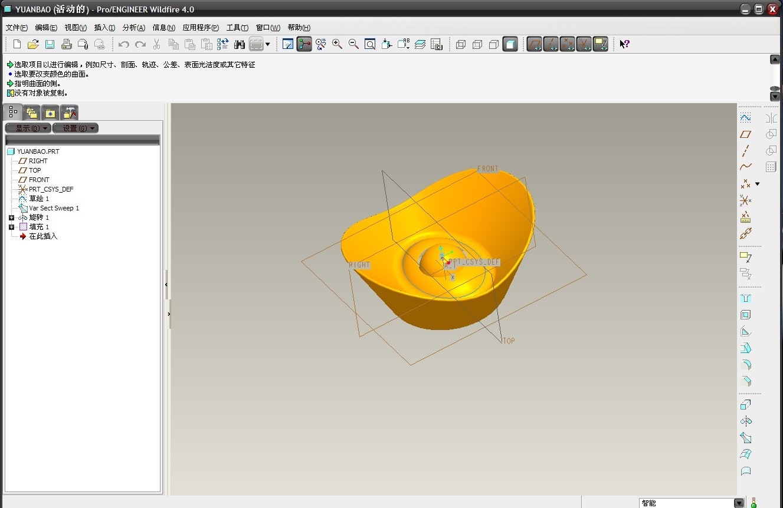Select the Hole tool
This screenshot has width=783, height=508.
click(746, 298)
